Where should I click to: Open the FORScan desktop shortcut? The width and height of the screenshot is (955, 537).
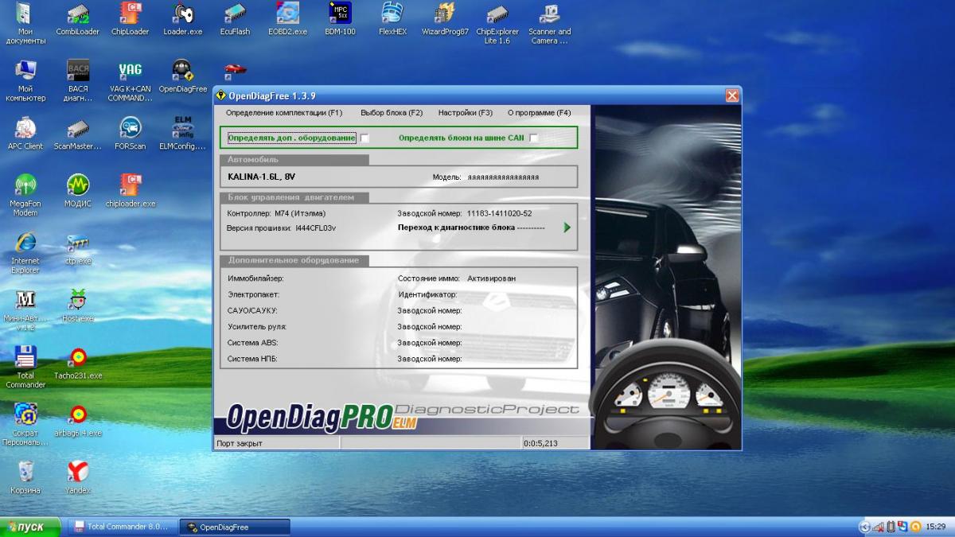click(131, 134)
